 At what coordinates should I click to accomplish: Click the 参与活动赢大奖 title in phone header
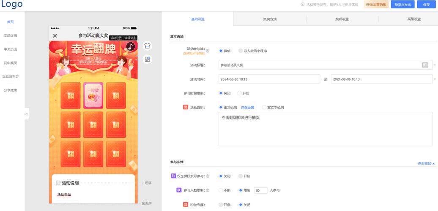pos(93,35)
